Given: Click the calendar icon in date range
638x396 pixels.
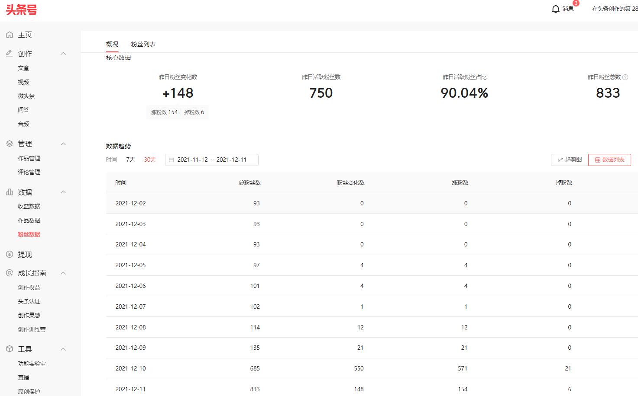Looking at the screenshot, I should pos(171,160).
